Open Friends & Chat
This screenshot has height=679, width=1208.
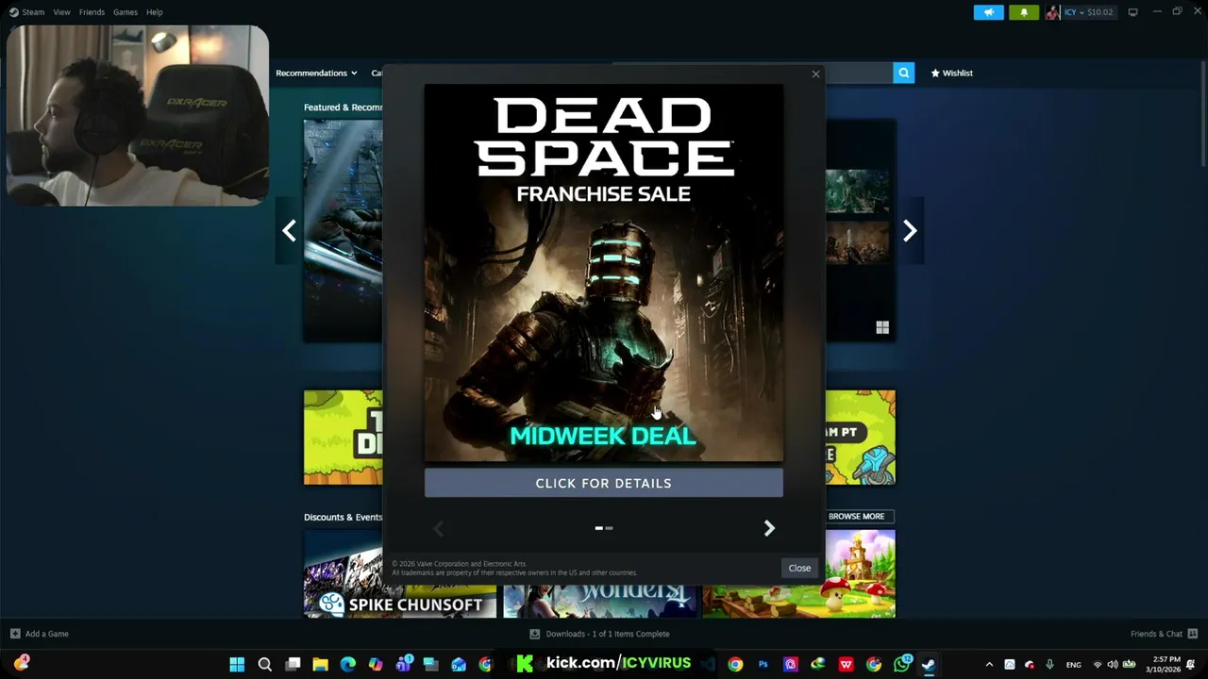pos(1164,634)
